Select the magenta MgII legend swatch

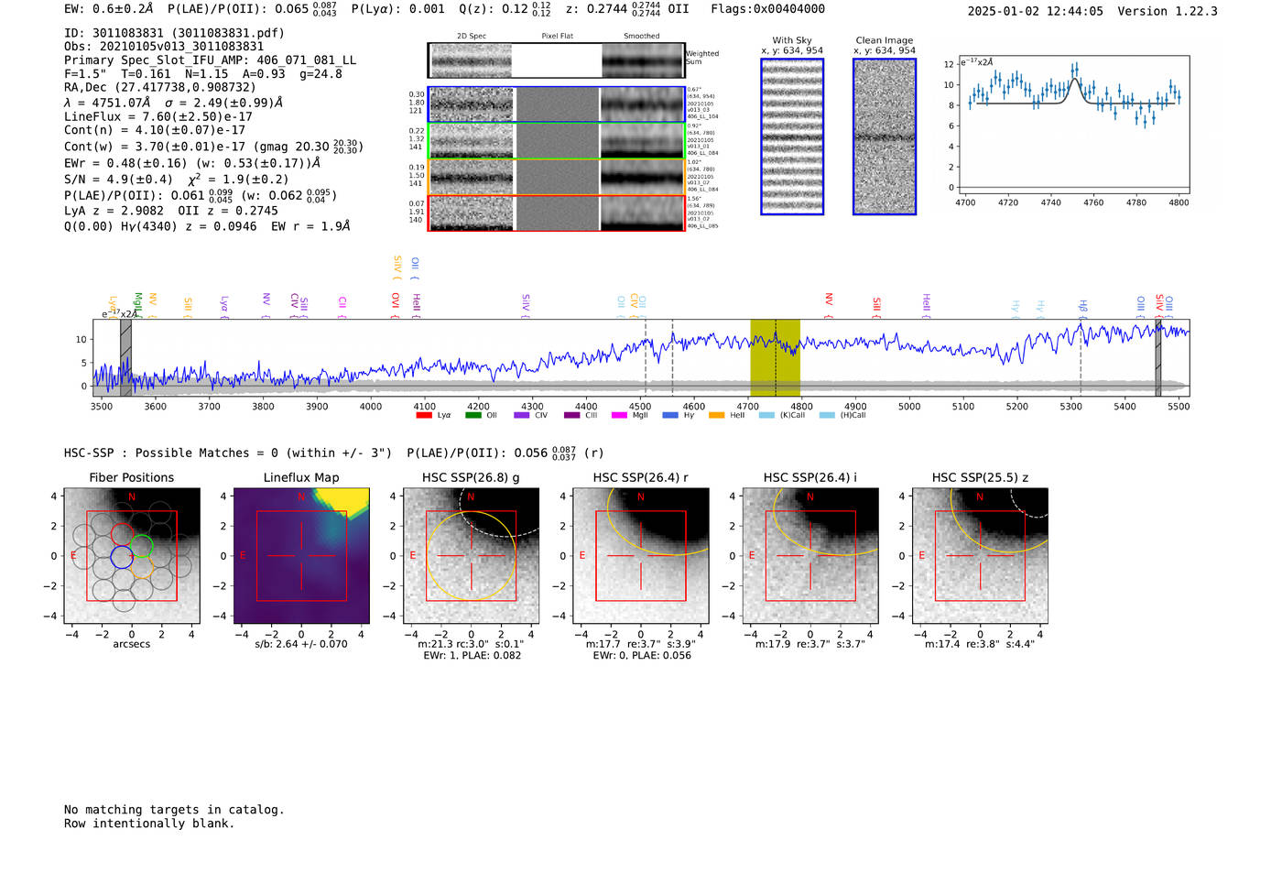click(x=620, y=415)
